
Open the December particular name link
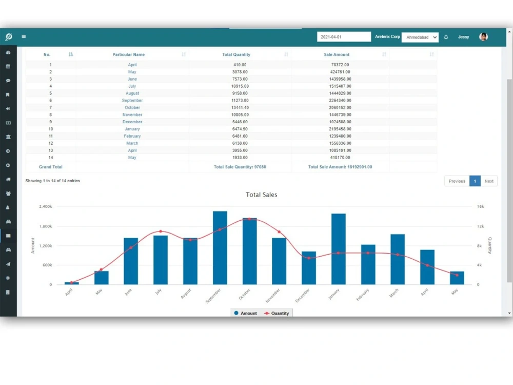pyautogui.click(x=132, y=122)
